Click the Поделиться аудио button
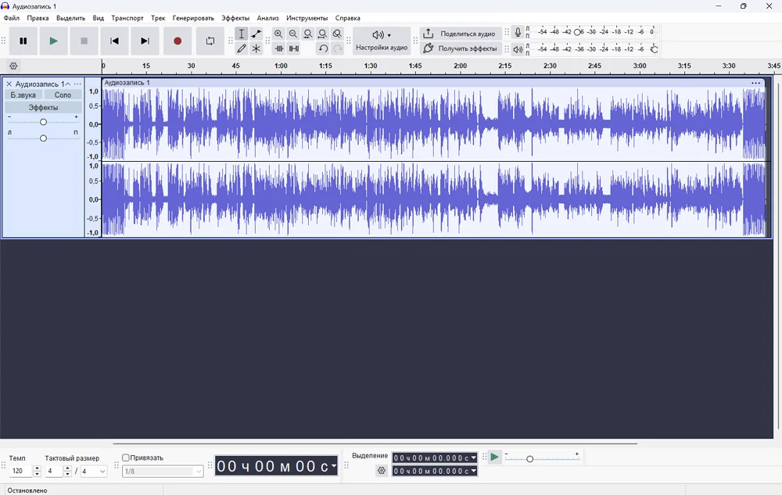 459,34
